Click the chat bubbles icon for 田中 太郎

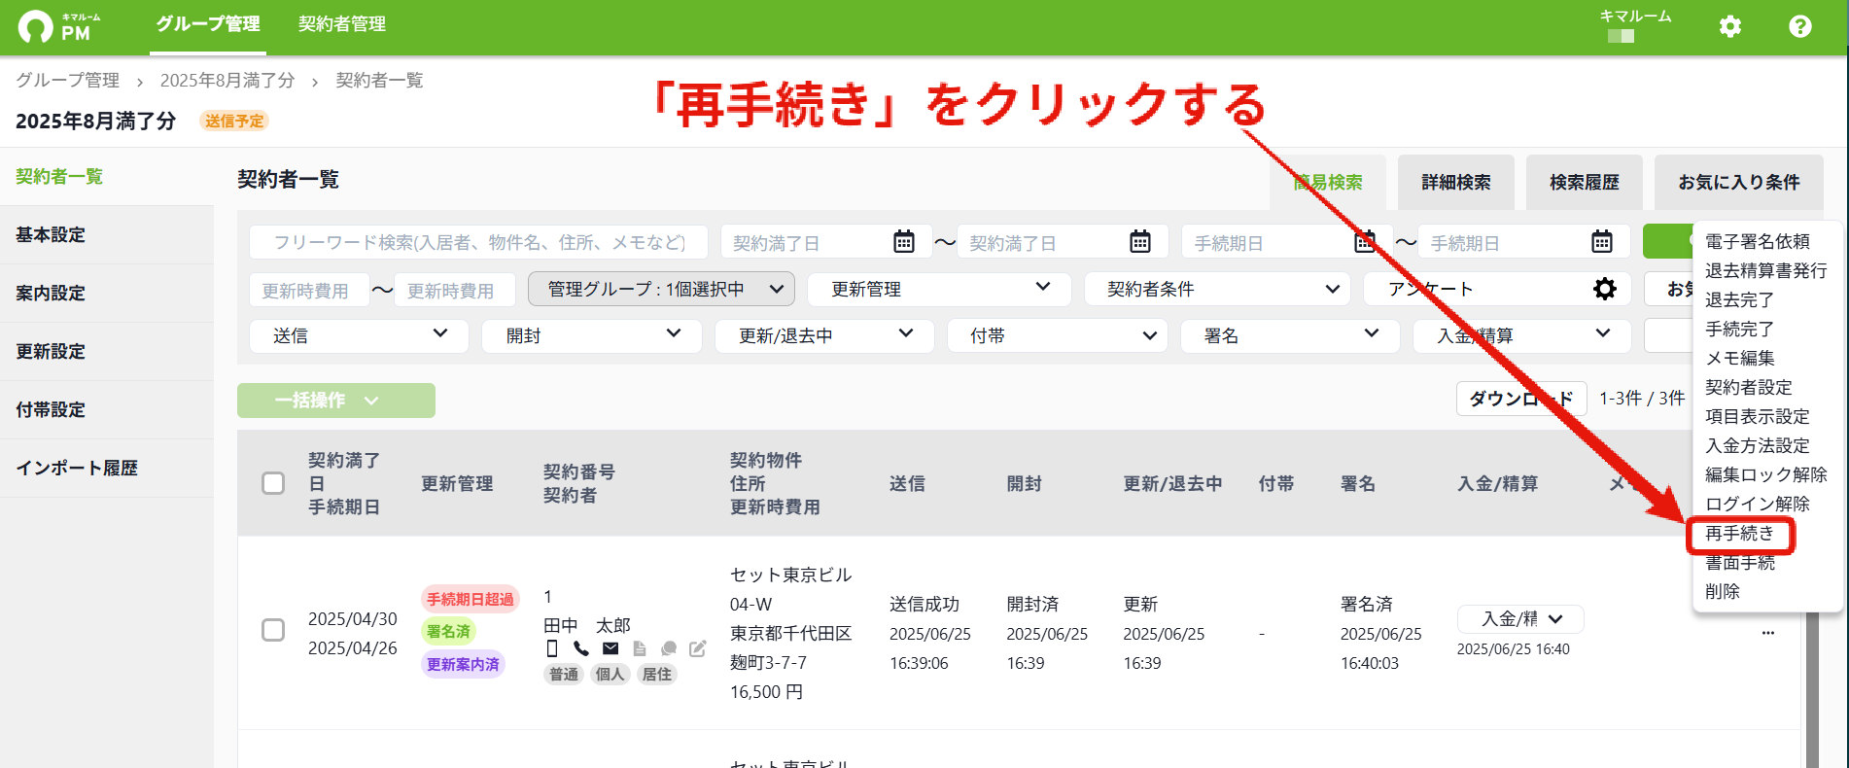[669, 648]
